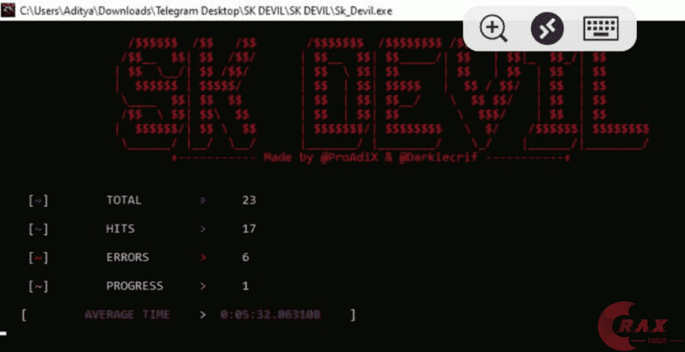Screen dimensions: 685x352
Task: Click the HITS label
Action: click(x=120, y=229)
